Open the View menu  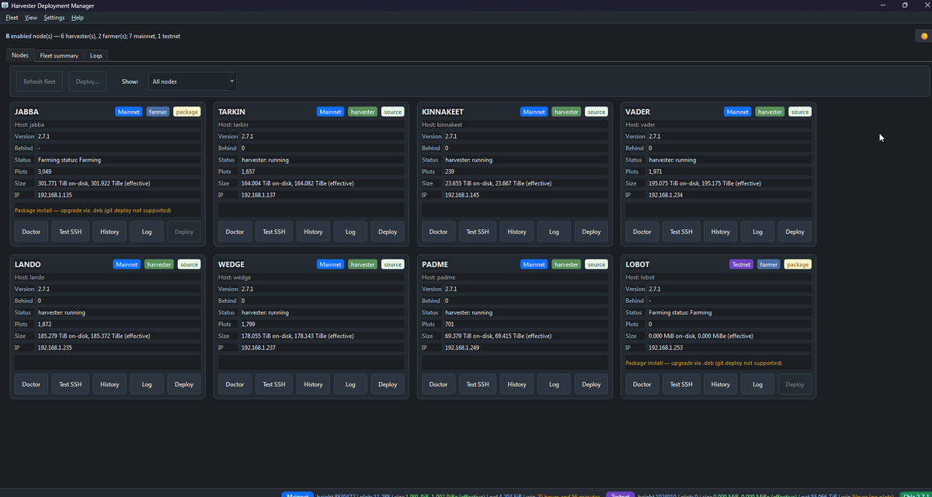point(31,17)
